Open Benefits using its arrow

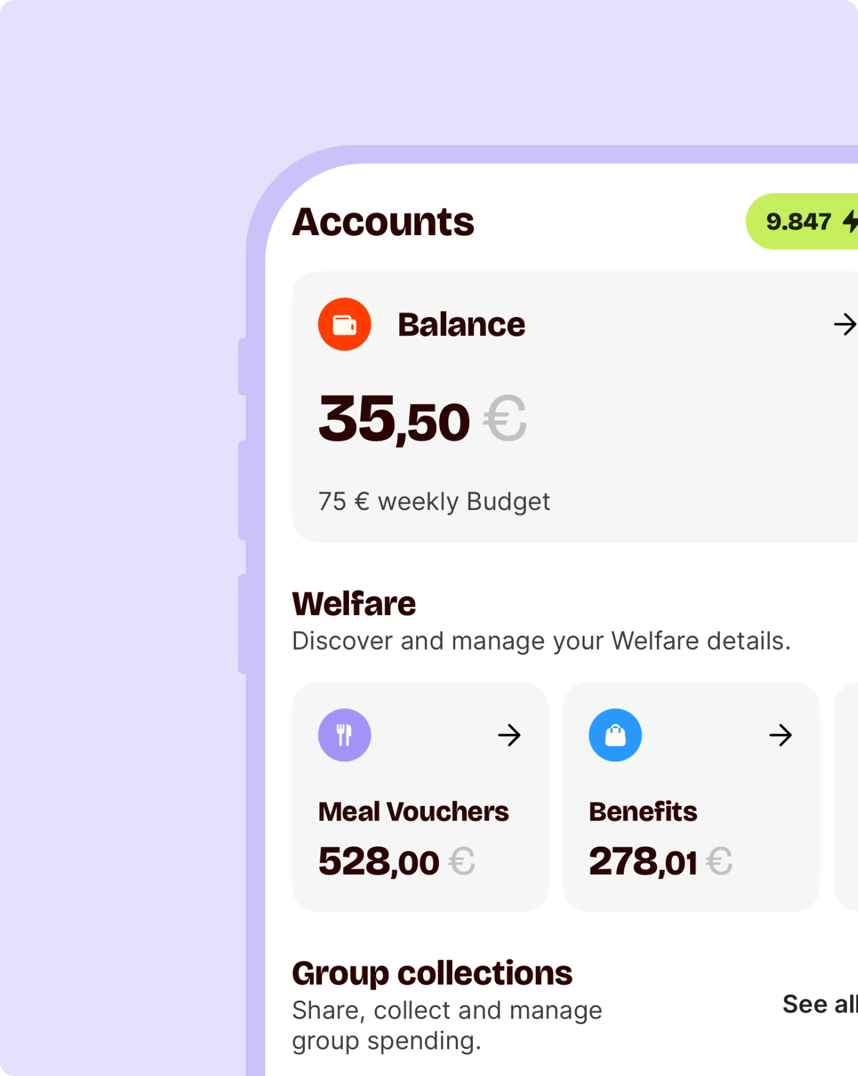780,735
